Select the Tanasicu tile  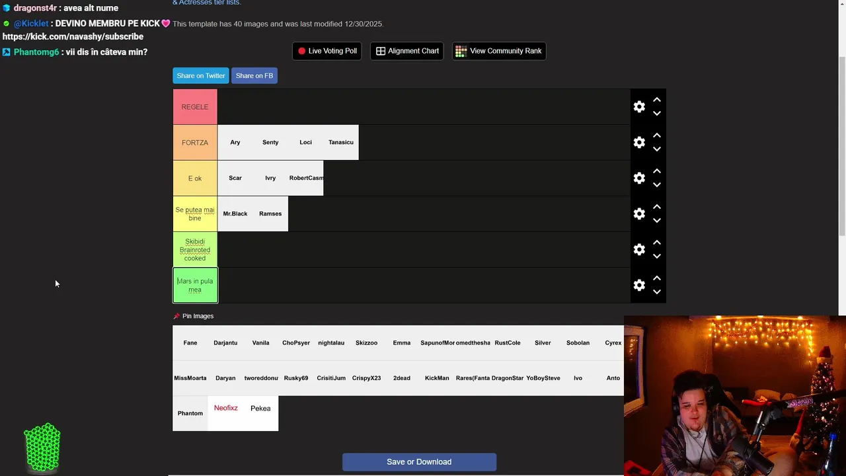pos(341,142)
